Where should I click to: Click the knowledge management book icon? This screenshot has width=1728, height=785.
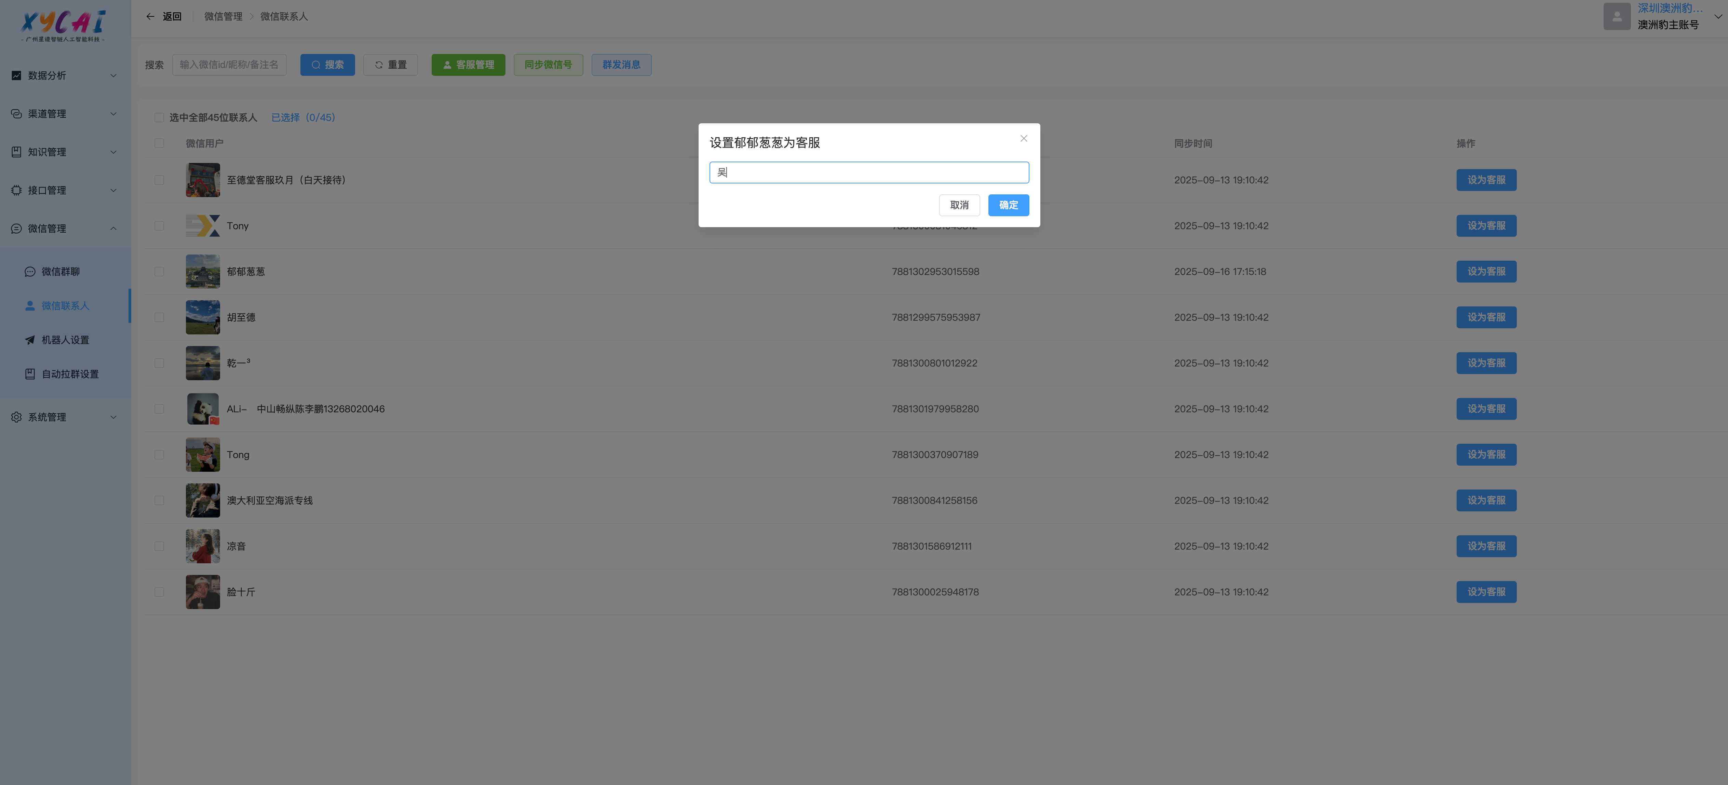(x=16, y=152)
